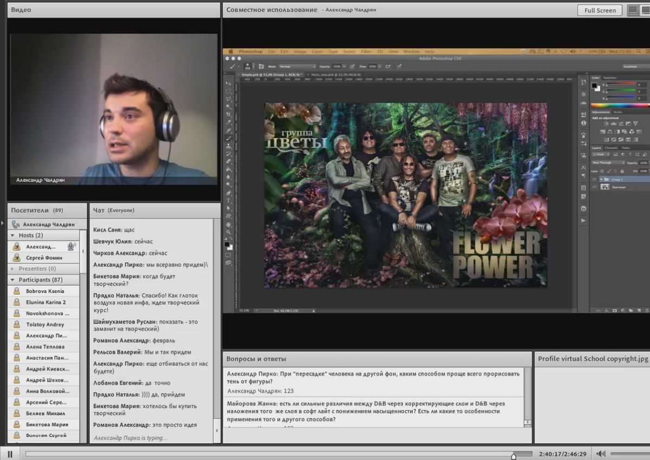Switch to the Channels panel tab
Screen dimensions: 650x460
point(612,148)
